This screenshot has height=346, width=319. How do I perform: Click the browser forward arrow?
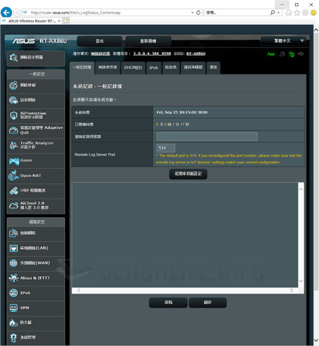[17, 12]
